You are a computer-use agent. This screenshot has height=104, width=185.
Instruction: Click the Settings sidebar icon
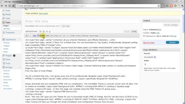(3, 67)
